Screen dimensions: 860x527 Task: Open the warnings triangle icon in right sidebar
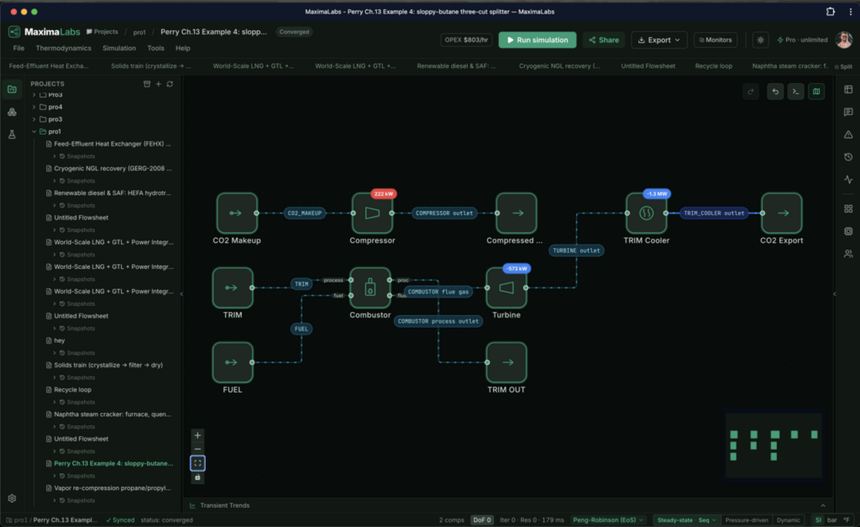(x=848, y=134)
